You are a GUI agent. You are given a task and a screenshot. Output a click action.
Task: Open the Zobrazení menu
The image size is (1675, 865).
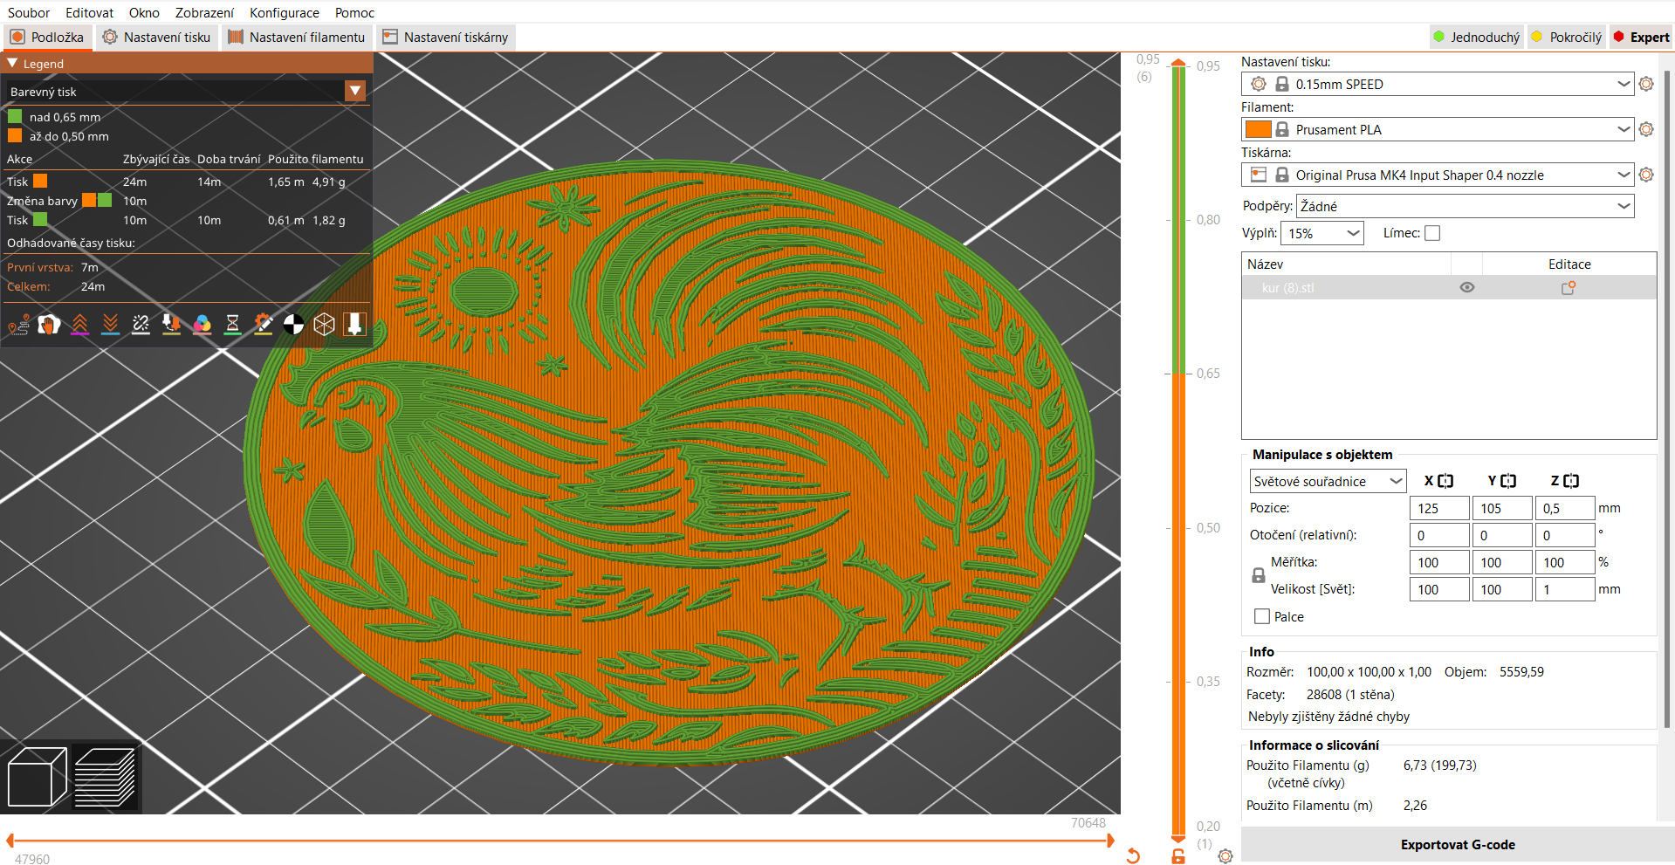click(204, 12)
